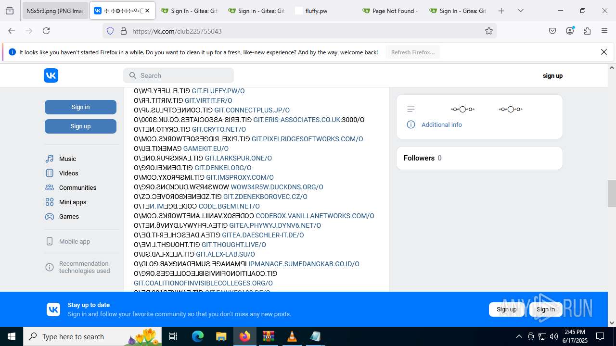Open the volume speaker tray icon

pos(554,336)
